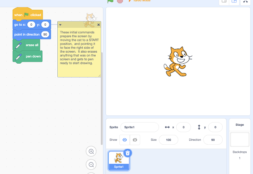Edit the Sprite name field
253x174 pixels.
[x=140, y=127]
